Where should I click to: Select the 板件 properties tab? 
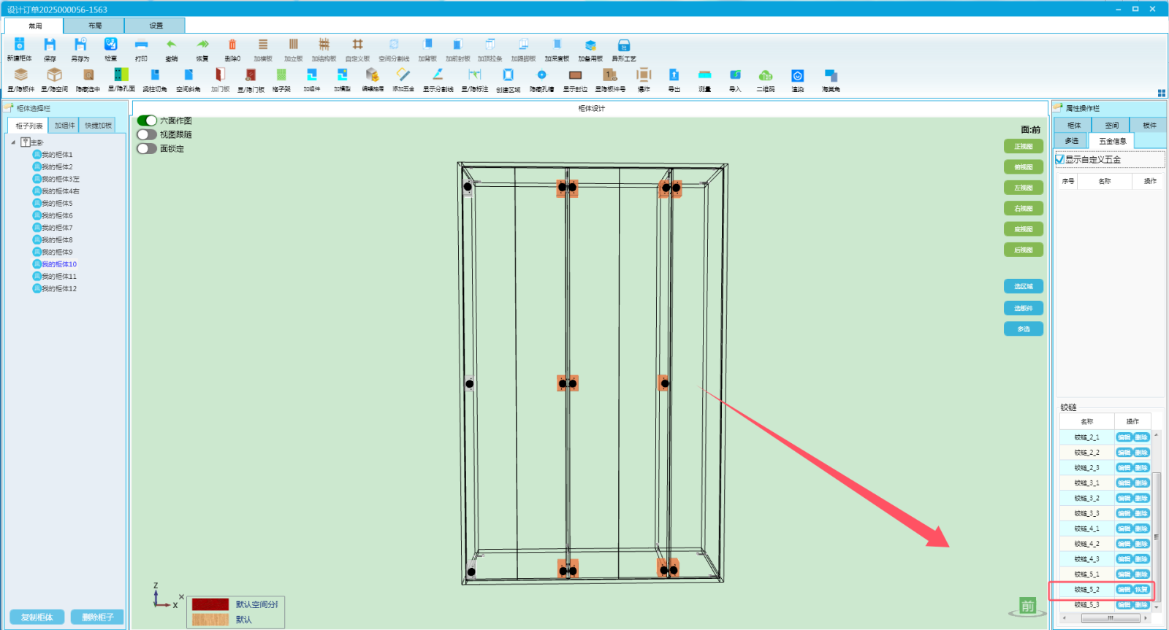pos(1149,126)
